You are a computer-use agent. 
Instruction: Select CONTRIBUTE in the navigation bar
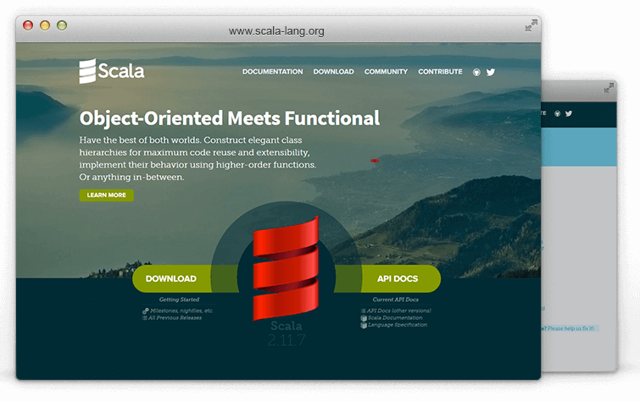coord(440,72)
